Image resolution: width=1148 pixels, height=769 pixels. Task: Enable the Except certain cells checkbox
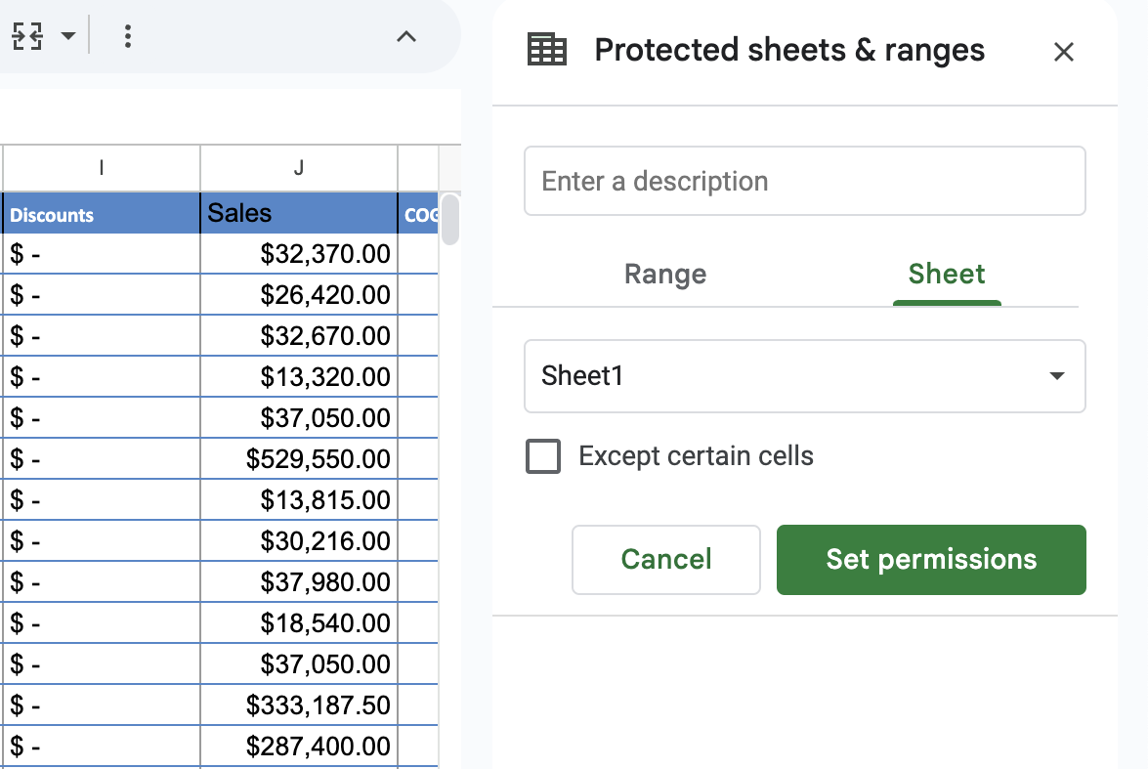(543, 456)
